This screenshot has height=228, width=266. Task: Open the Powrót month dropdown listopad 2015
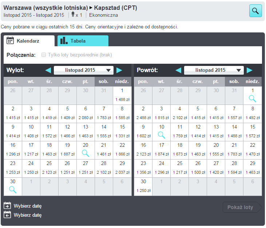point(214,70)
